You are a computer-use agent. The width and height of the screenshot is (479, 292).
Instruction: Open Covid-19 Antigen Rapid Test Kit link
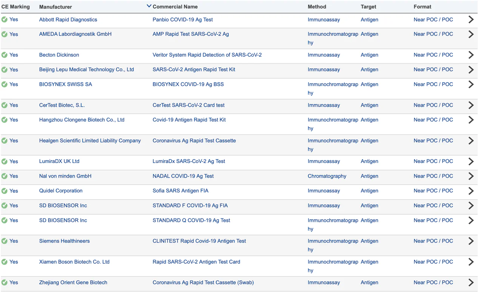189,120
